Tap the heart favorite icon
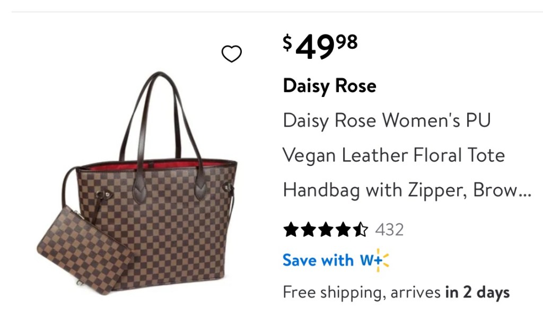This screenshot has width=543, height=316. tap(231, 54)
